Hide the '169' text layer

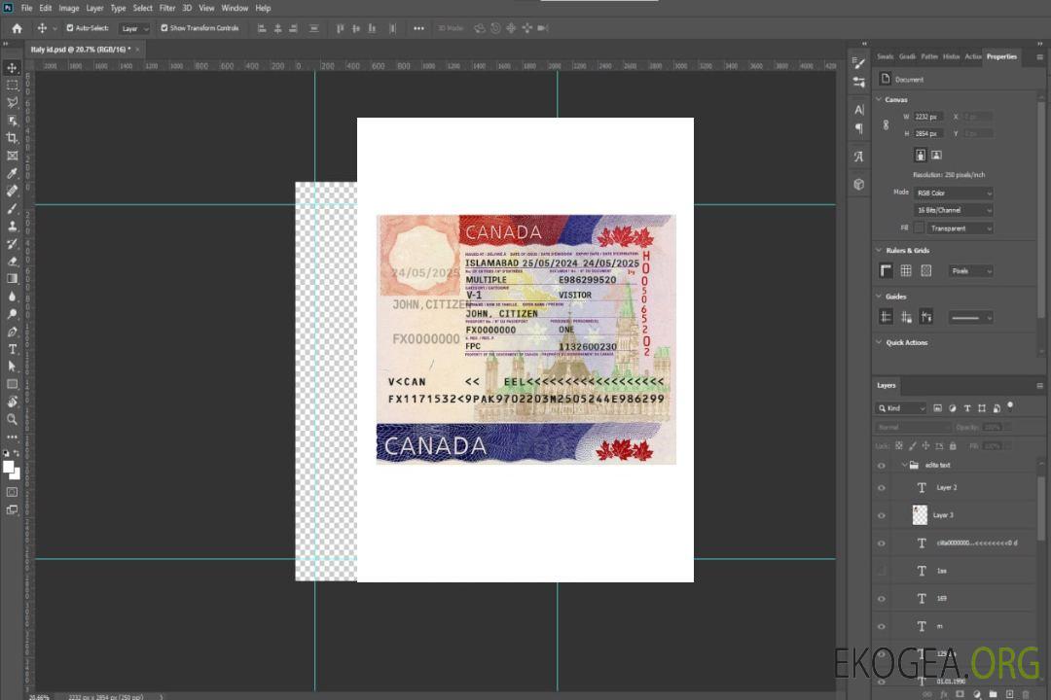point(882,599)
